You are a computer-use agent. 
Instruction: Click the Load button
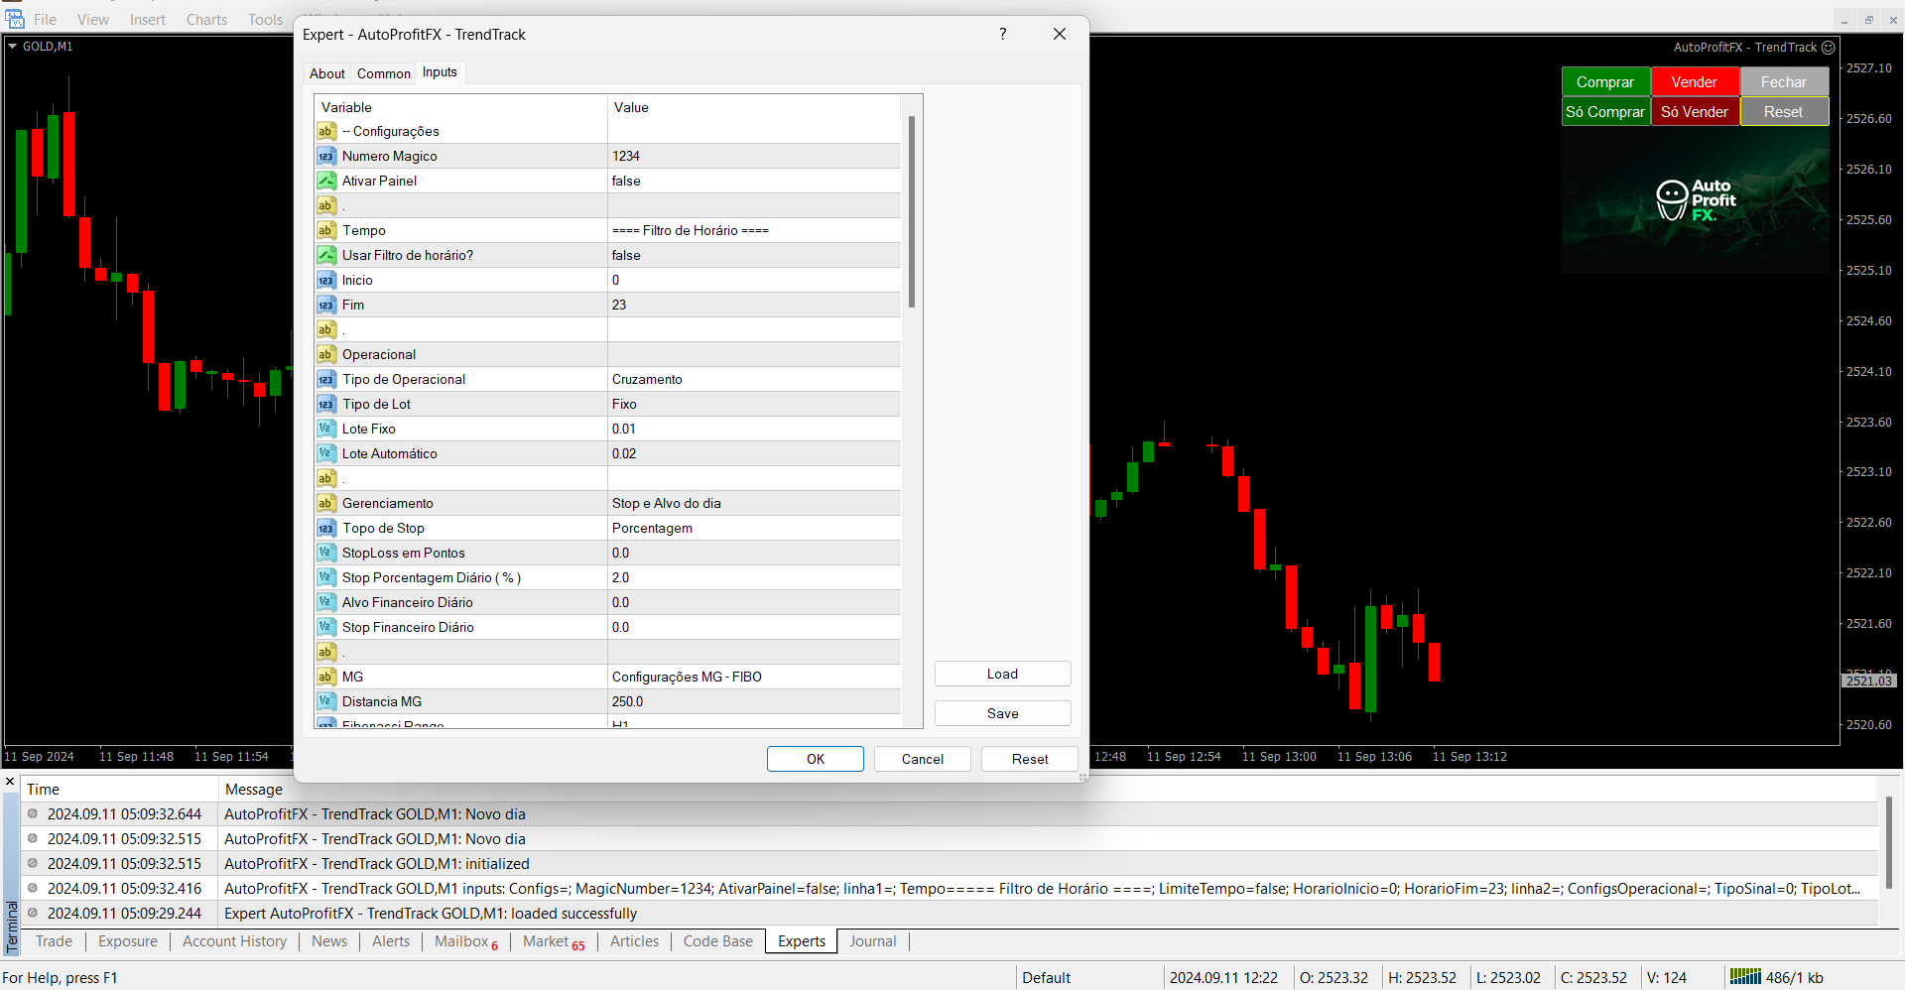point(1002,674)
